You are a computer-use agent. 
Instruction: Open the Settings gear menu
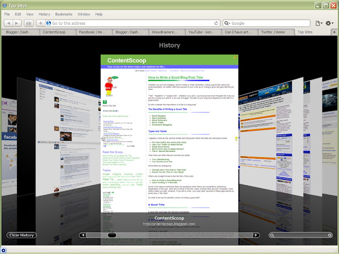tap(329, 23)
